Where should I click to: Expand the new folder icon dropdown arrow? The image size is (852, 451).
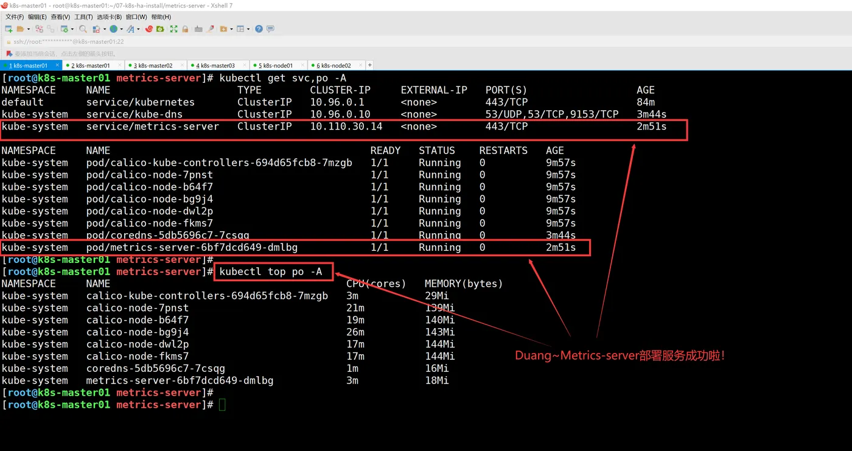tap(231, 29)
